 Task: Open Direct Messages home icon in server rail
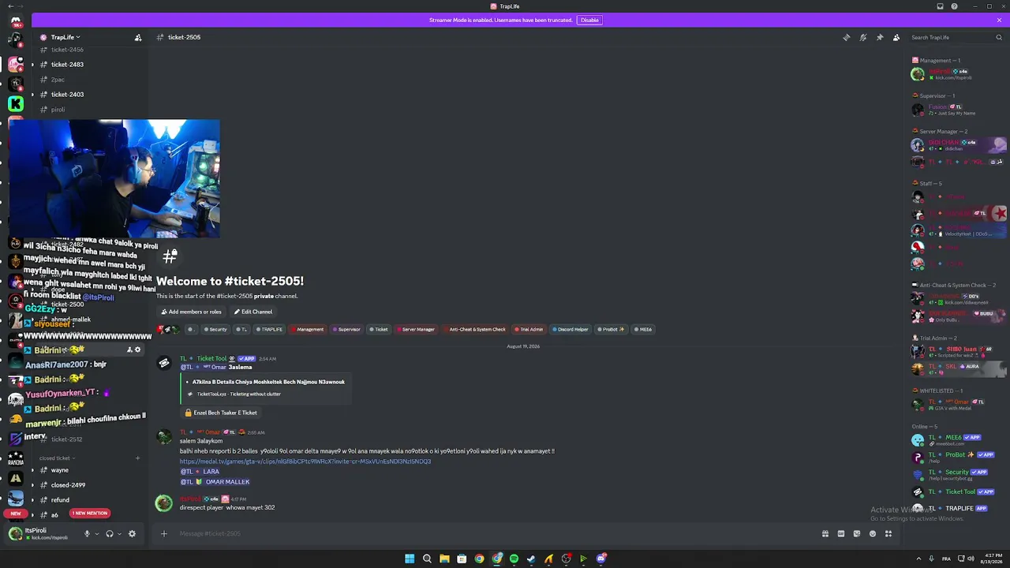click(x=15, y=21)
